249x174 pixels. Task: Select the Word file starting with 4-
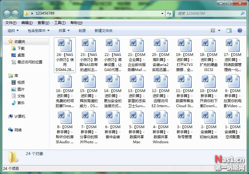point(161,128)
